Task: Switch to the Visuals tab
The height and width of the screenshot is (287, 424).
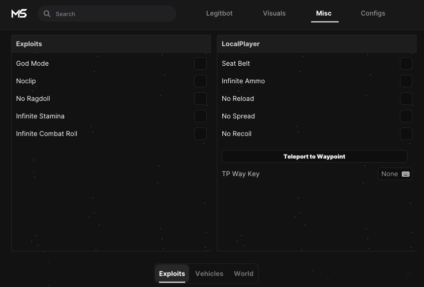Action: pyautogui.click(x=274, y=13)
